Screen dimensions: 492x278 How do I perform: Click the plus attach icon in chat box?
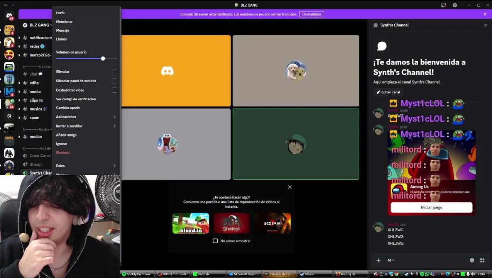point(379,260)
